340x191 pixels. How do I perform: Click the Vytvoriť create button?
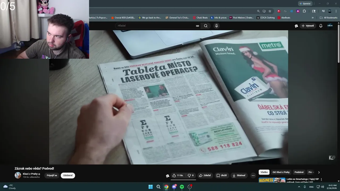[x=308, y=26]
